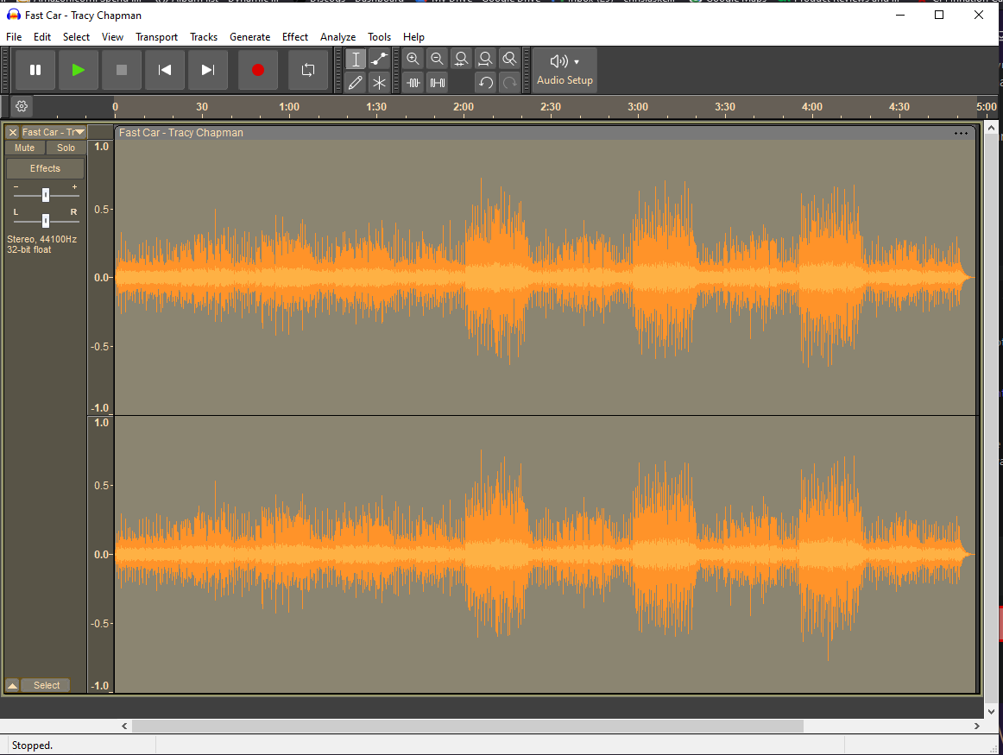The image size is (1003, 755).
Task: Toggle Solo on the track
Action: 66,148
